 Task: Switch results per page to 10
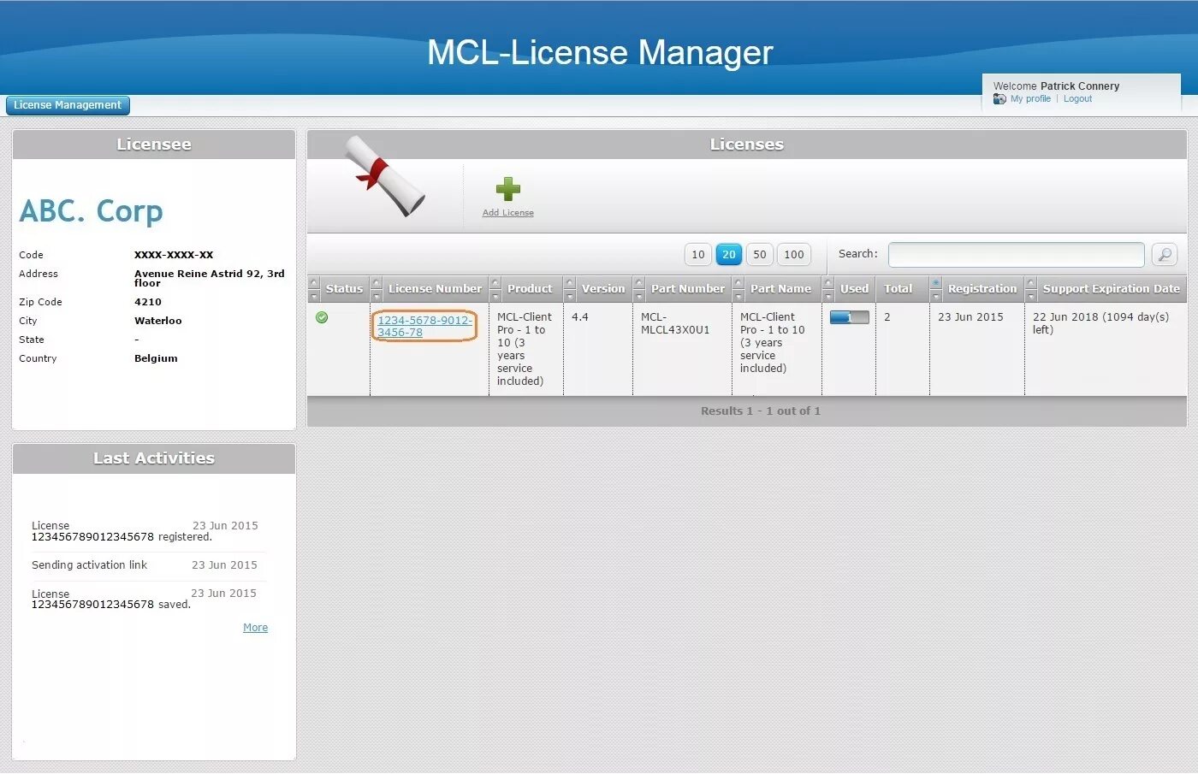click(697, 254)
